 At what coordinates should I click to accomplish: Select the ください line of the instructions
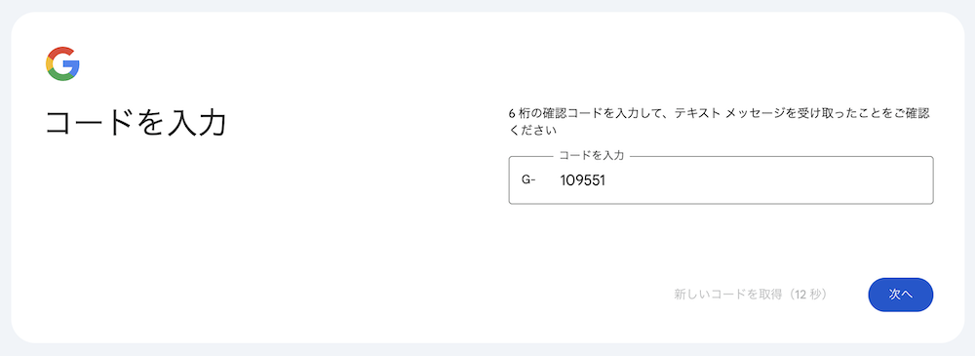pyautogui.click(x=532, y=131)
